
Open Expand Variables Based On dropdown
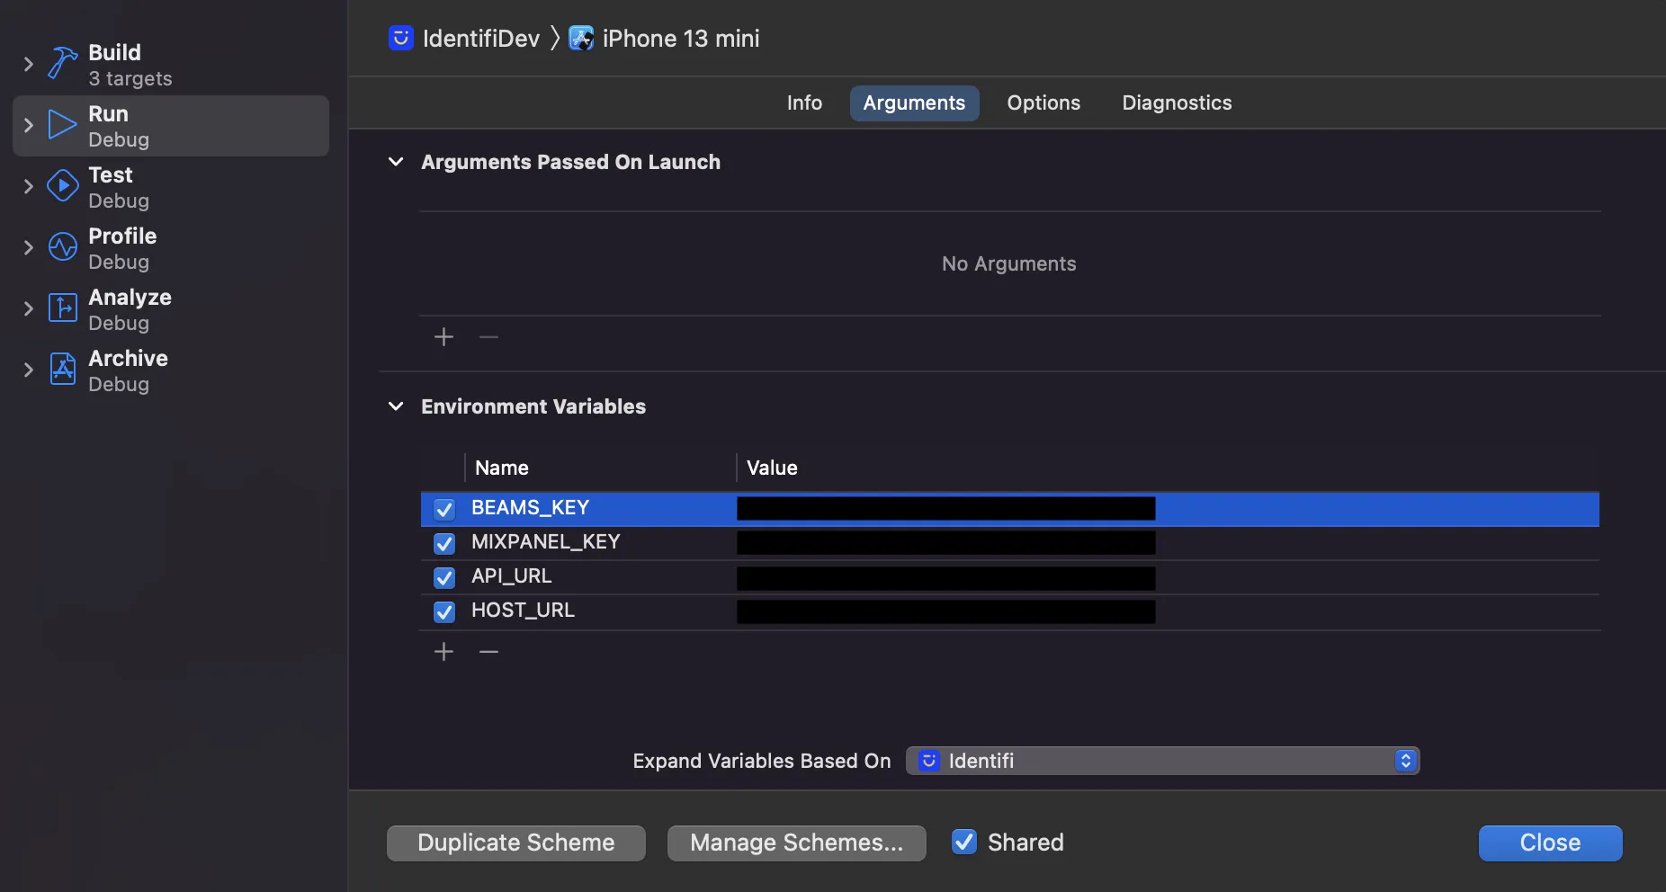[x=1162, y=761]
